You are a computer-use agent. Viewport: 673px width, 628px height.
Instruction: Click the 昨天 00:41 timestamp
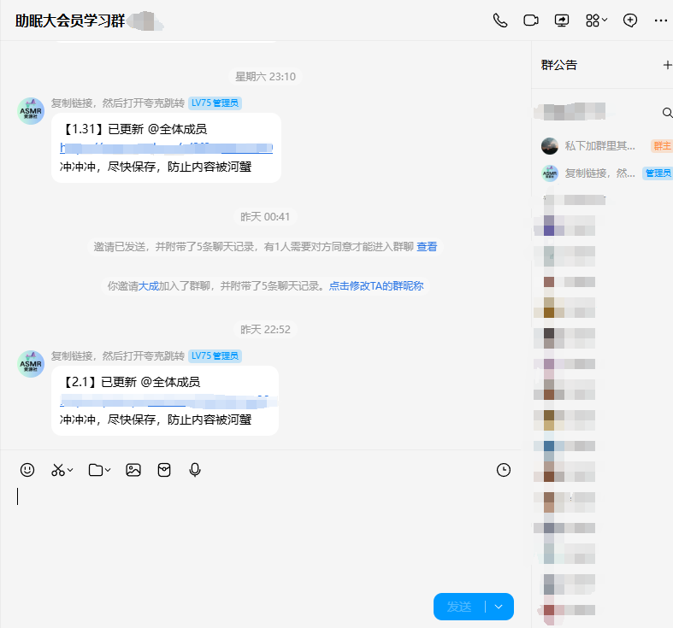pos(265,217)
